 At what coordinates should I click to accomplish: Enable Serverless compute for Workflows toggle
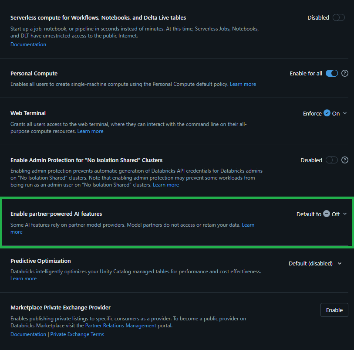[338, 17]
